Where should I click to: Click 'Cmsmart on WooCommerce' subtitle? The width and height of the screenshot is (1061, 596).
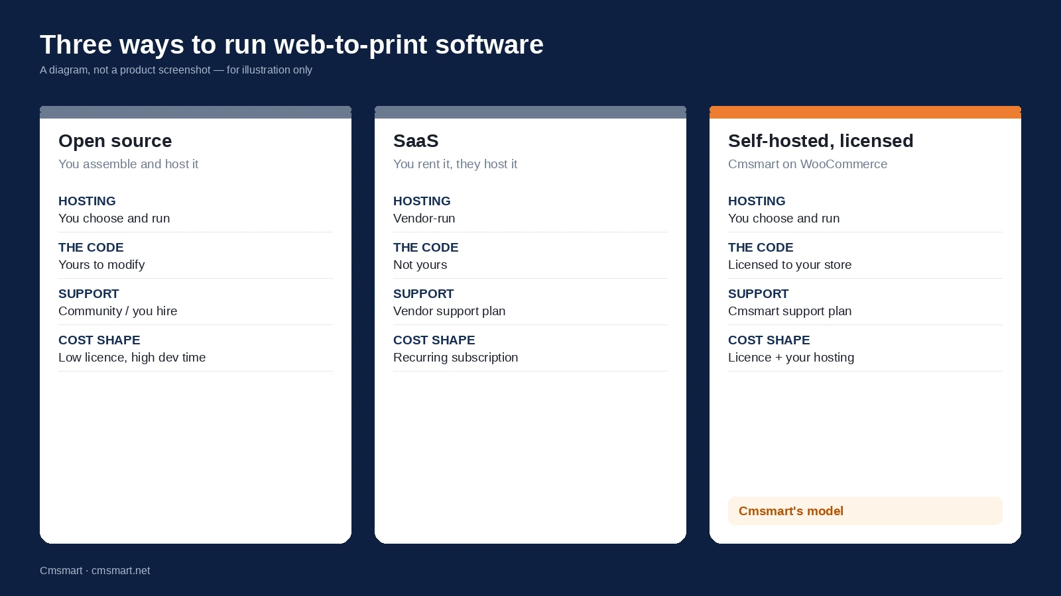(x=808, y=164)
